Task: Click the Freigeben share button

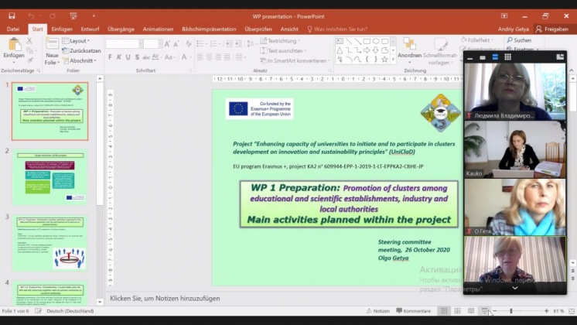Action: [551, 29]
